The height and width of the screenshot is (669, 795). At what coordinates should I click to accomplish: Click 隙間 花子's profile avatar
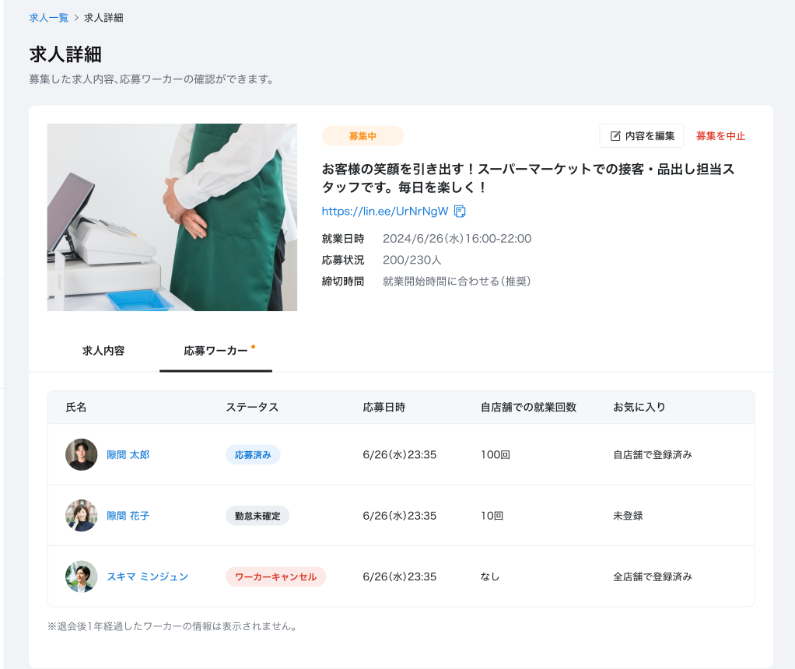[x=81, y=516]
